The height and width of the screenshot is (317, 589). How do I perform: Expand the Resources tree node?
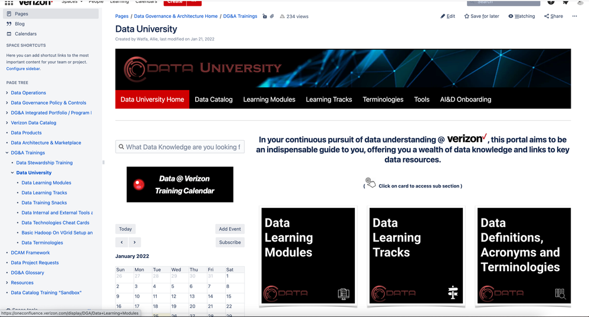tap(7, 283)
